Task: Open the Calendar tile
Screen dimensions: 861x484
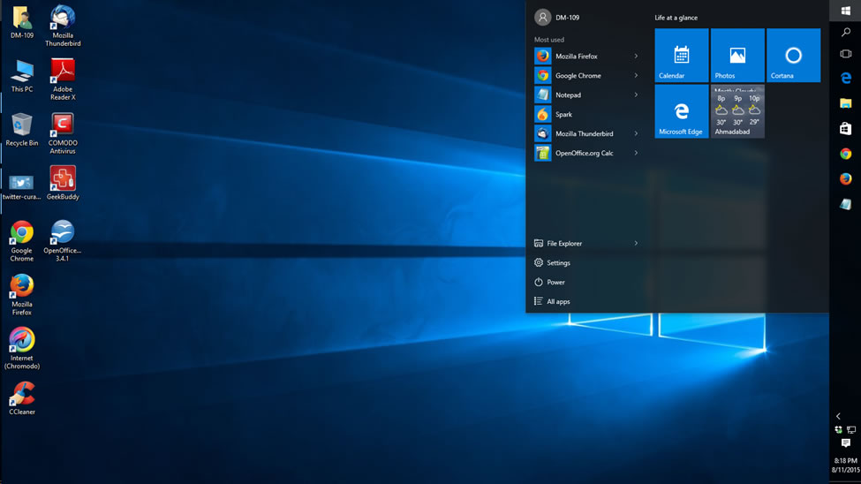Action: pos(682,56)
